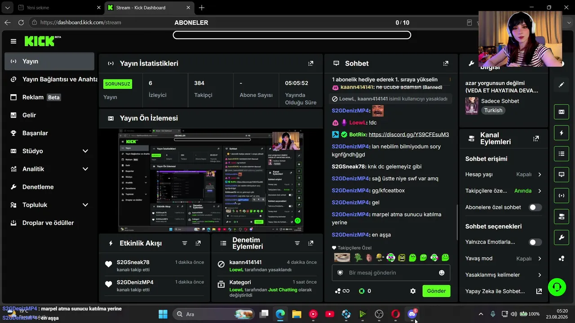Open chat settings gear icon
The height and width of the screenshot is (323, 575).
pos(413,291)
